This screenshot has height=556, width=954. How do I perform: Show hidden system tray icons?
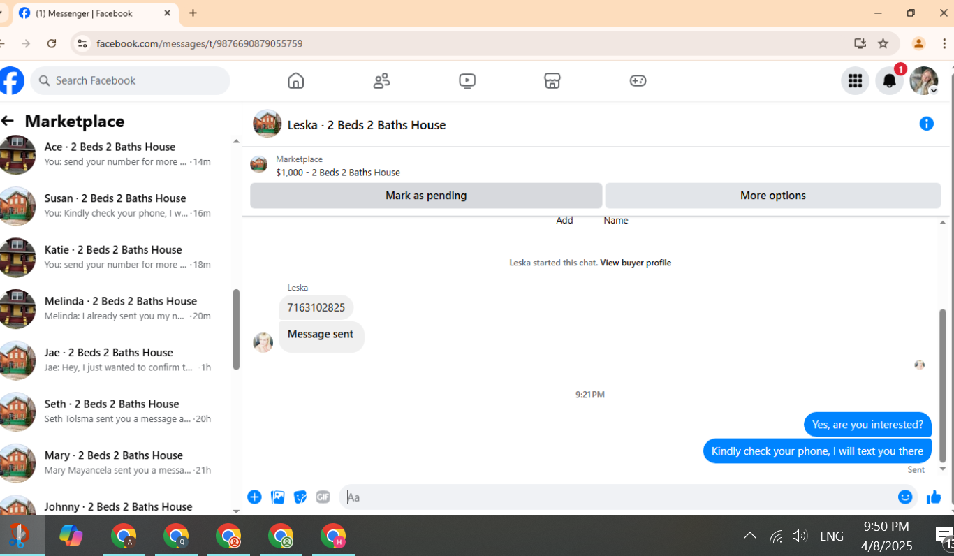click(749, 536)
